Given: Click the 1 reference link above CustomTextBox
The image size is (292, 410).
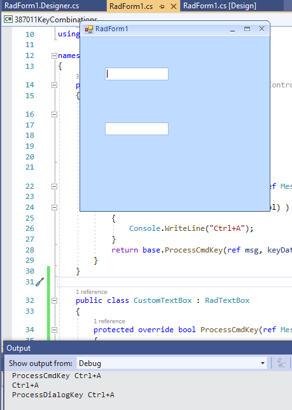Looking at the screenshot, I should (92, 292).
